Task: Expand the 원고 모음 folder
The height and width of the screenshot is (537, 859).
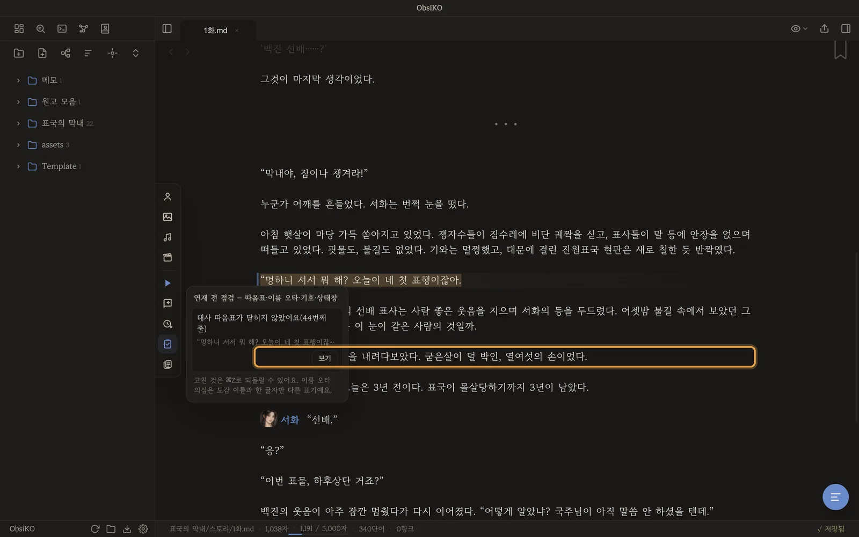Action: [x=18, y=102]
